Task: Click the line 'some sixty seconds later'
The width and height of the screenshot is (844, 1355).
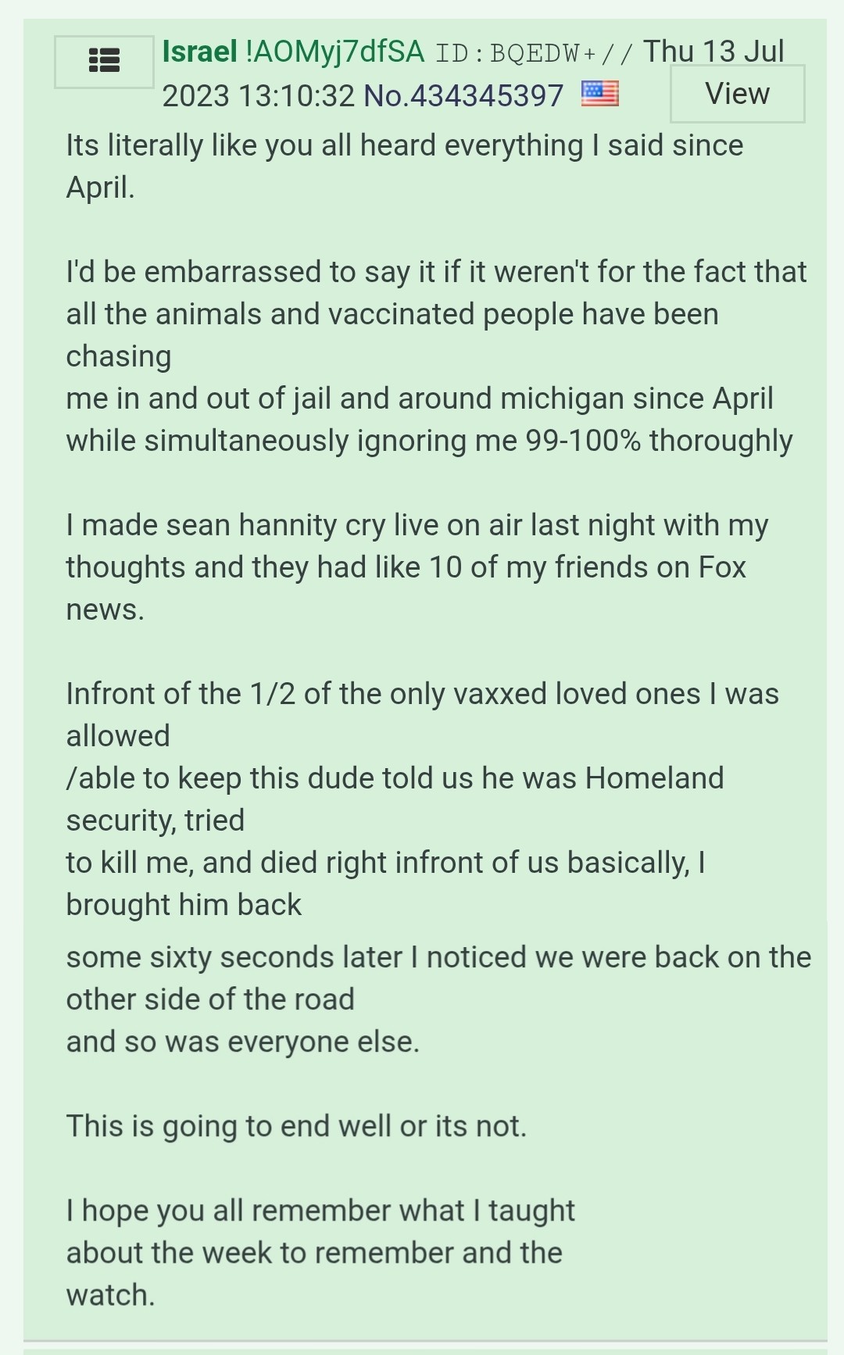Action: pyautogui.click(x=438, y=957)
